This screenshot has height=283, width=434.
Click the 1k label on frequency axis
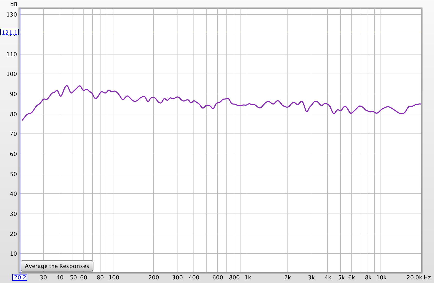(248, 277)
